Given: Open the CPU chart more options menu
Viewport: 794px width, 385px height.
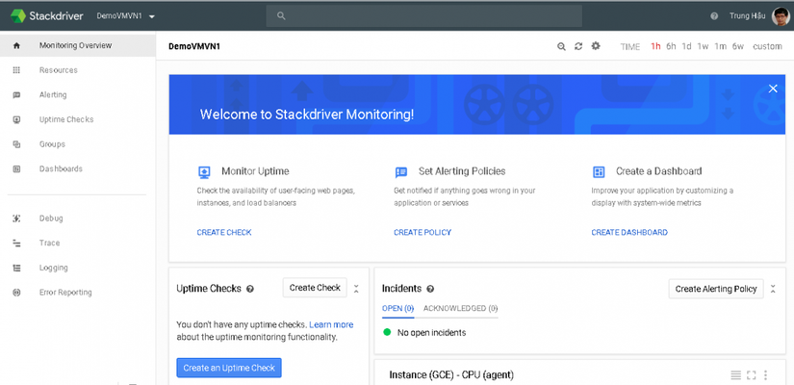Looking at the screenshot, I should (x=765, y=375).
